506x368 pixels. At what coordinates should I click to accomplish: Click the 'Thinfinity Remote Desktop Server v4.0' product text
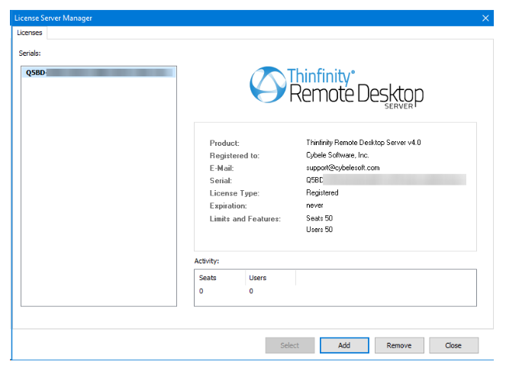click(x=363, y=142)
